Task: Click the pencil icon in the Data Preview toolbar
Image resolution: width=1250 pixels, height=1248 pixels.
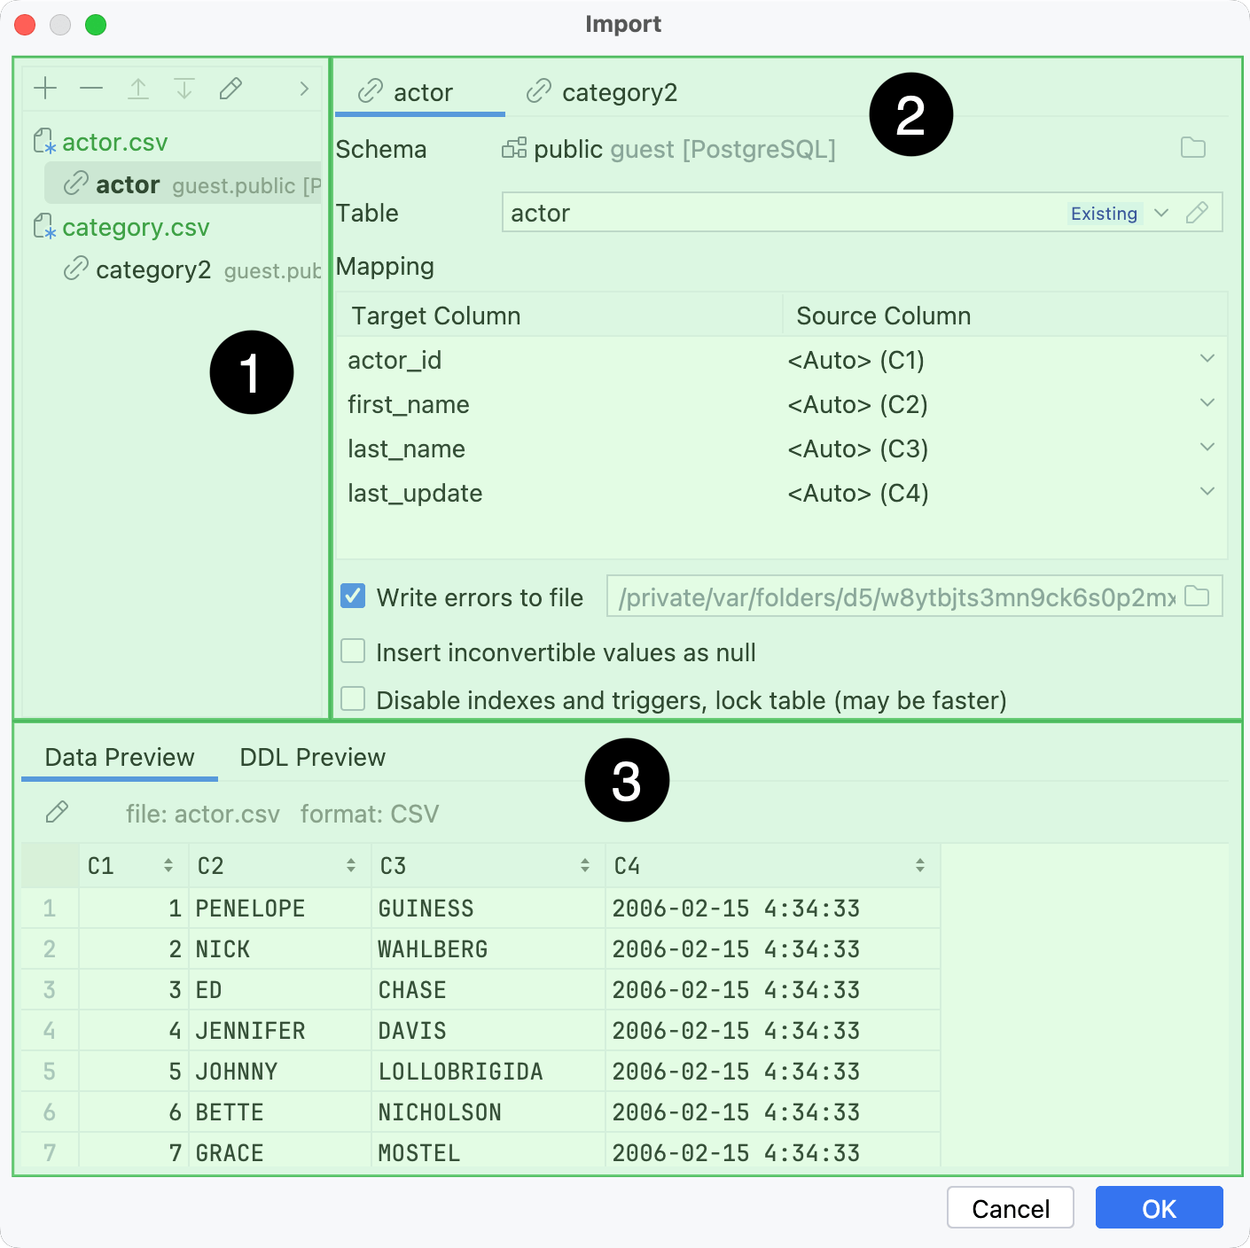Action: click(58, 813)
